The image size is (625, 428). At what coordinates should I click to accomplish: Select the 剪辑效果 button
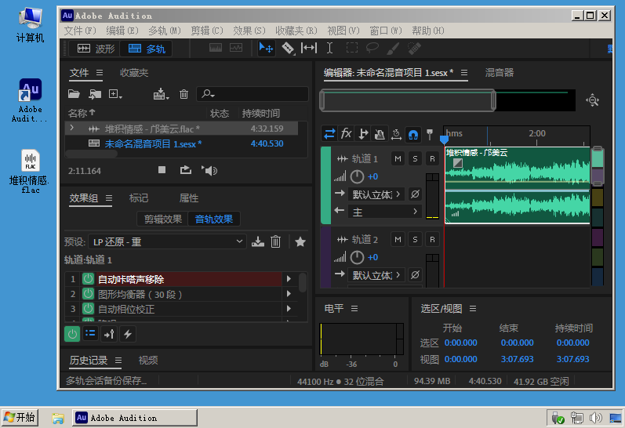point(162,219)
